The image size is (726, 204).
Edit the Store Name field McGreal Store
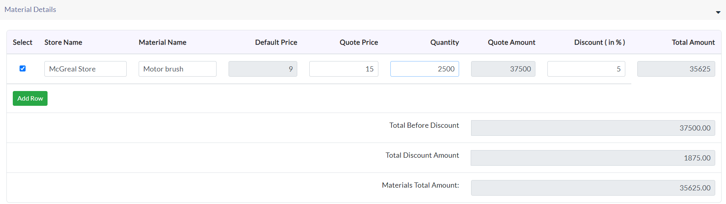(x=86, y=69)
